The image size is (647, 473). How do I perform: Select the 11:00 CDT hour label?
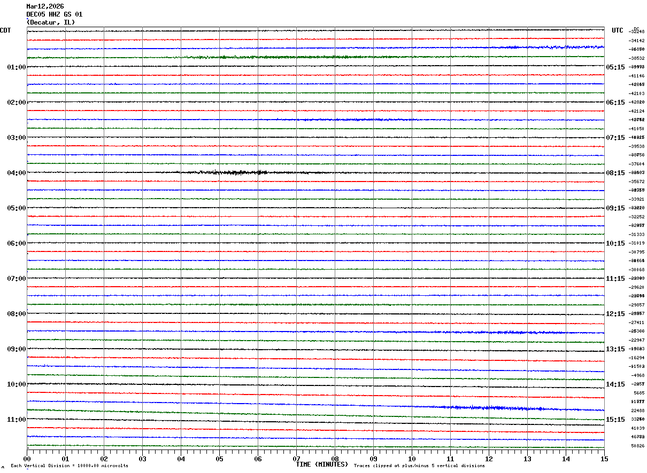tap(17, 420)
